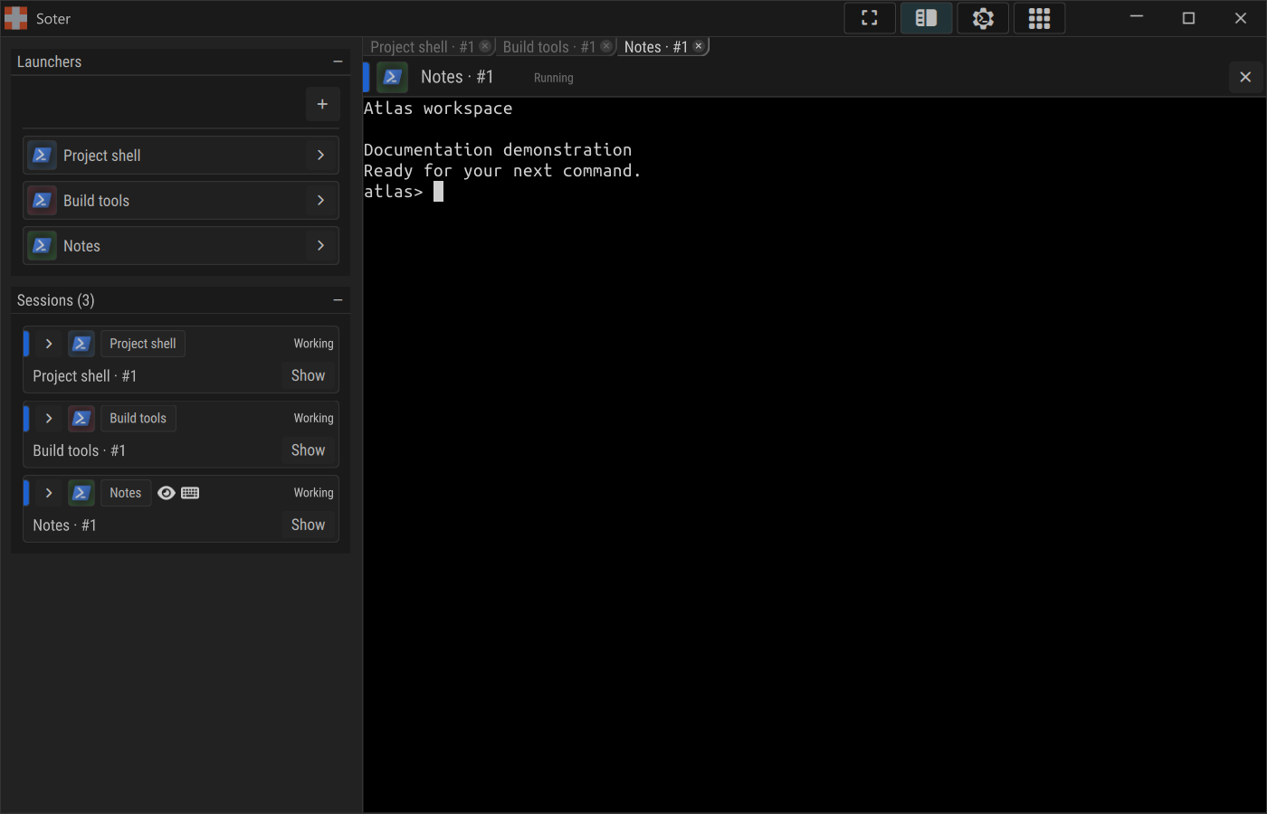Toggle fullscreen view icon in title bar
This screenshot has height=814, width=1267.
pyautogui.click(x=870, y=18)
